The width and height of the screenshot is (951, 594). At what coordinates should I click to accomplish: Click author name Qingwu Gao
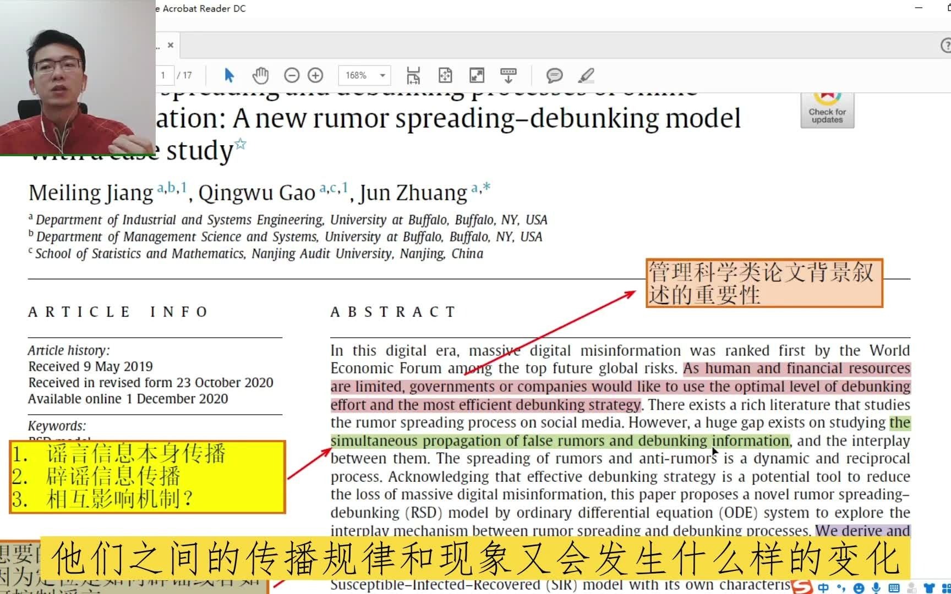256,193
